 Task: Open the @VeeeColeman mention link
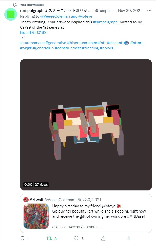(55, 16)
